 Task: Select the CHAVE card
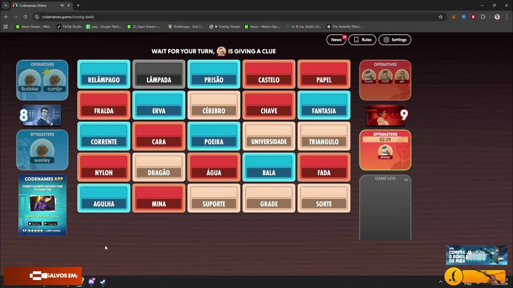click(269, 105)
